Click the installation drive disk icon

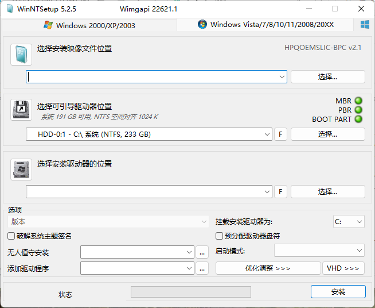21,169
